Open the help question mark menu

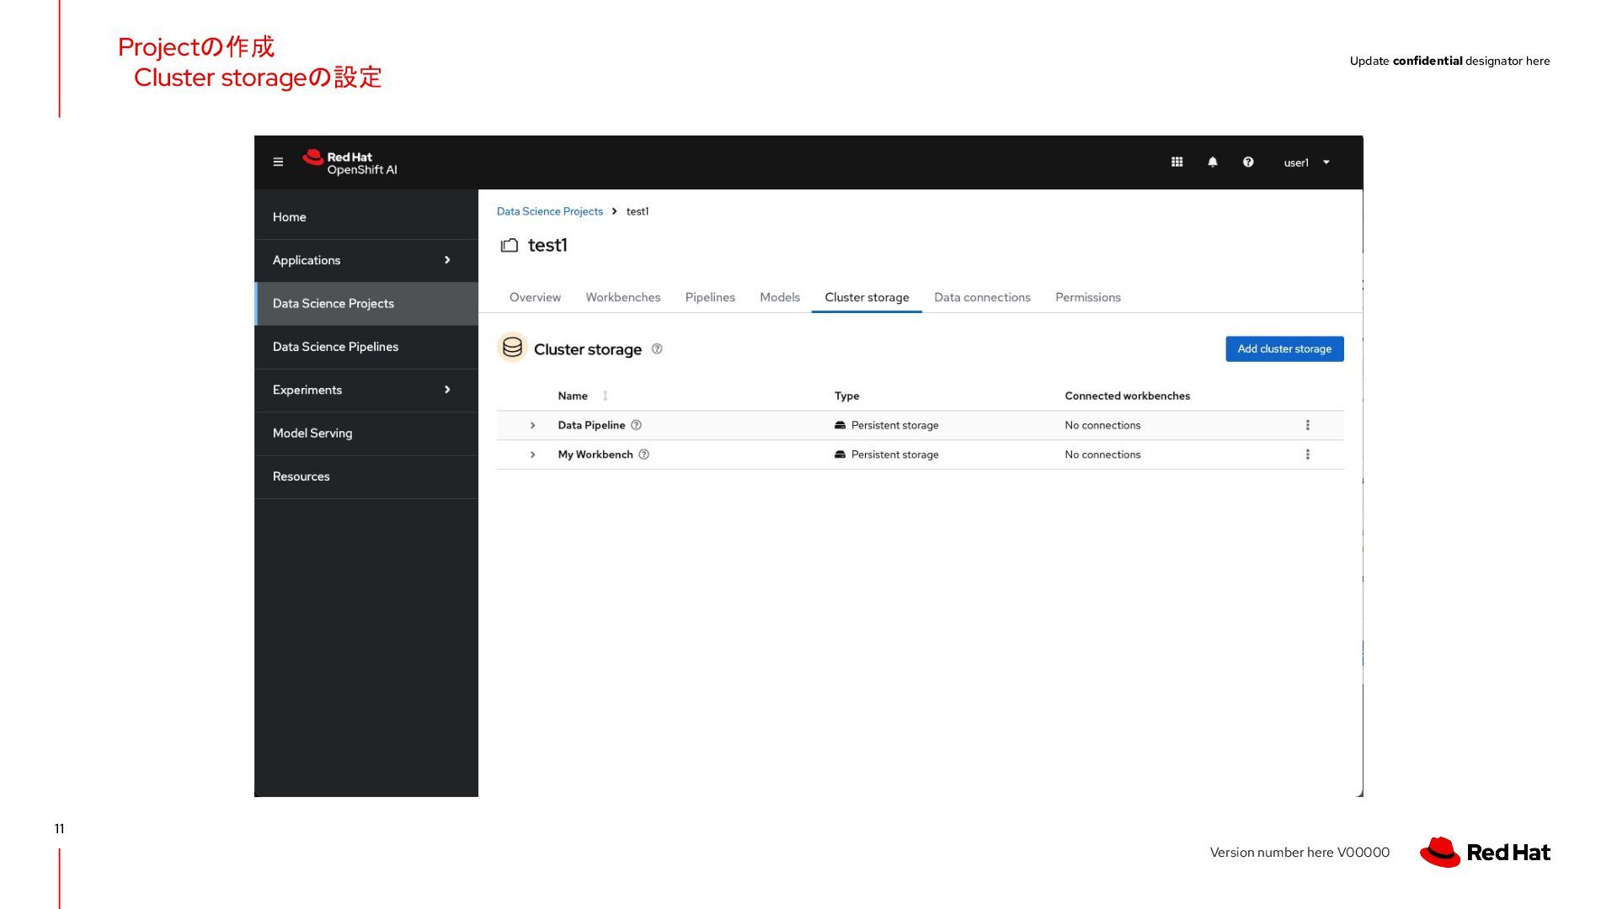click(x=1248, y=162)
